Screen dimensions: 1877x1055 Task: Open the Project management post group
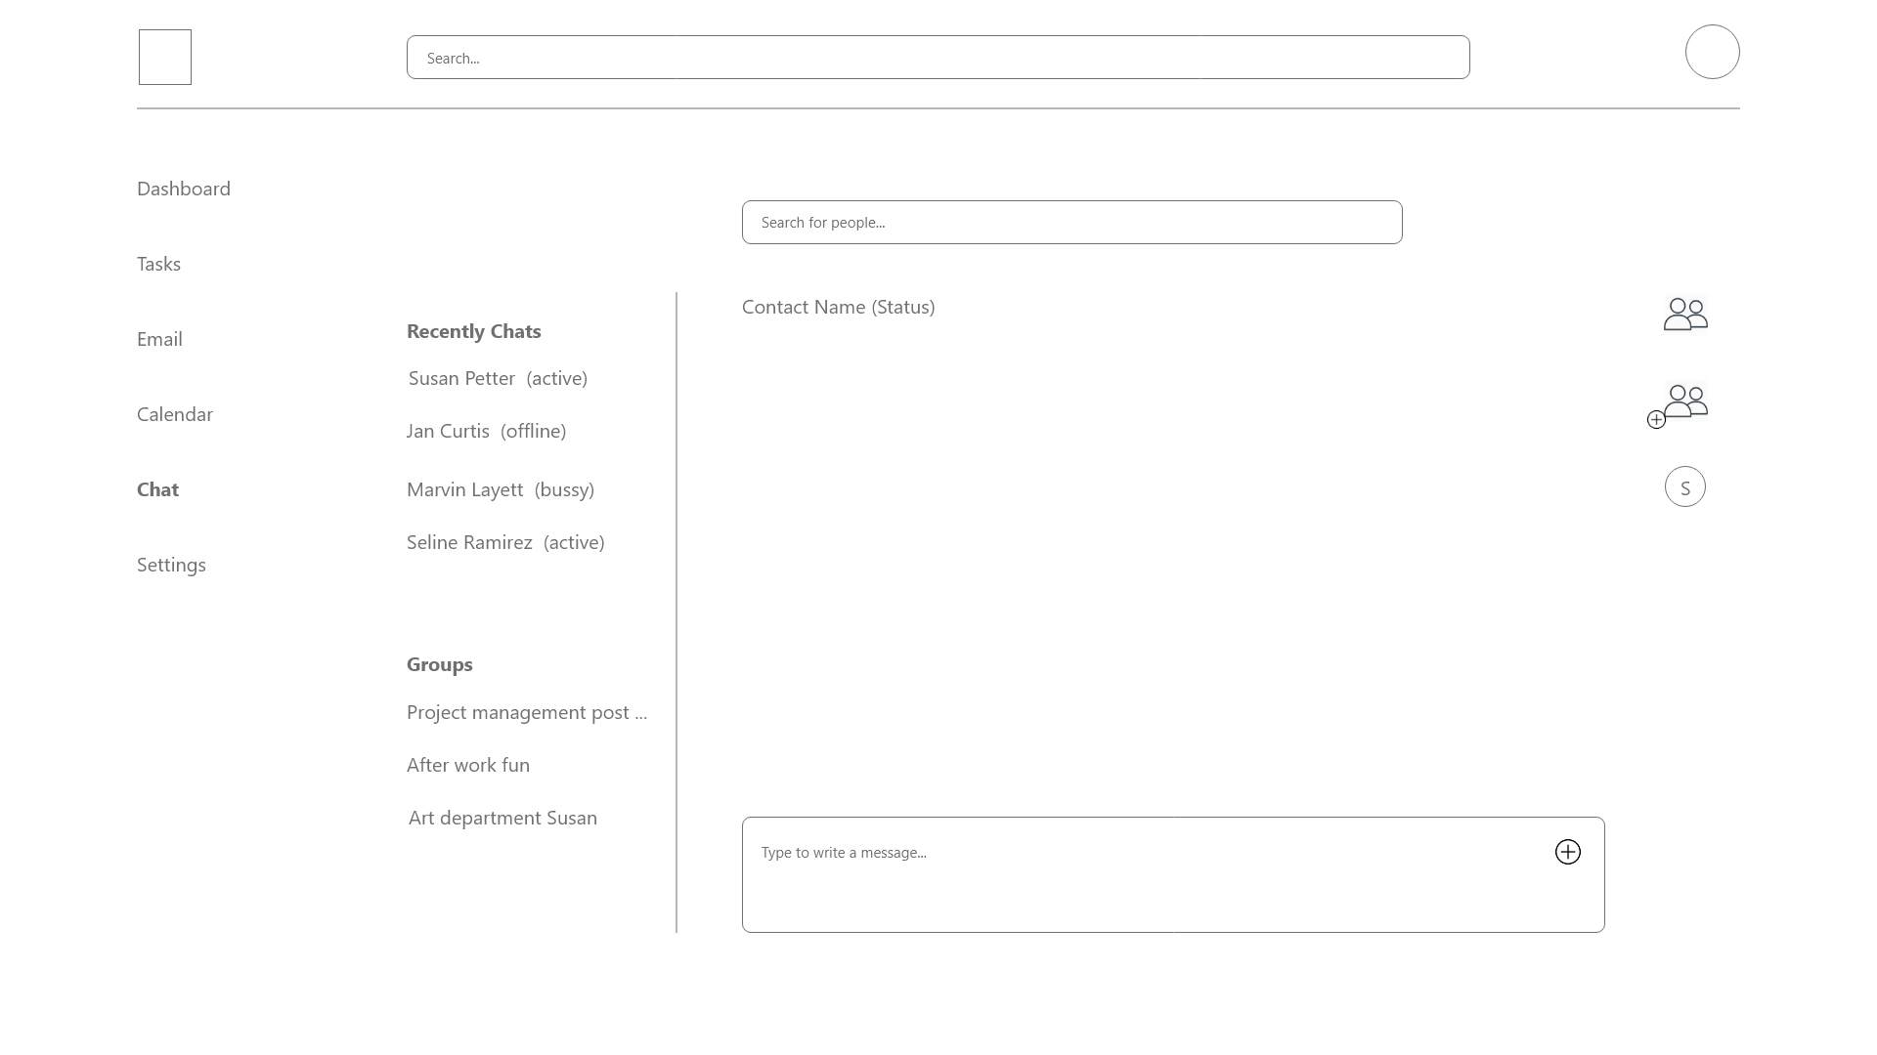click(x=527, y=712)
